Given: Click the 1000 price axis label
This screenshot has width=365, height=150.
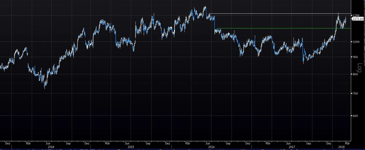Looking at the screenshot, I should tap(355, 42).
